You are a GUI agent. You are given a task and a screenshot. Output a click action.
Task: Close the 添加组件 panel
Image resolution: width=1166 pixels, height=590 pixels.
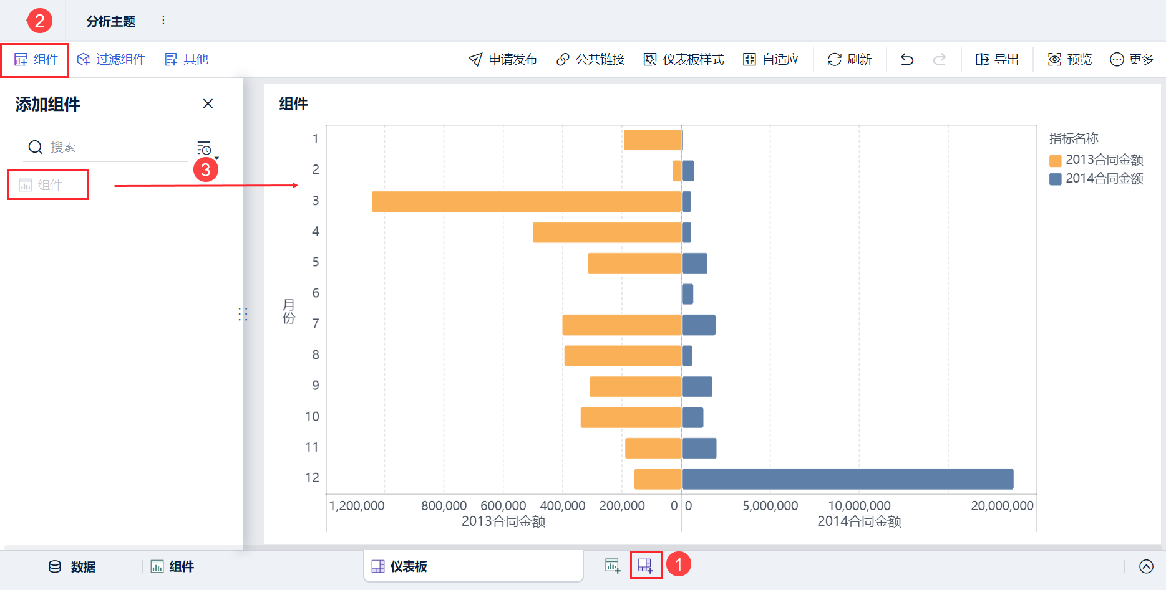(208, 104)
